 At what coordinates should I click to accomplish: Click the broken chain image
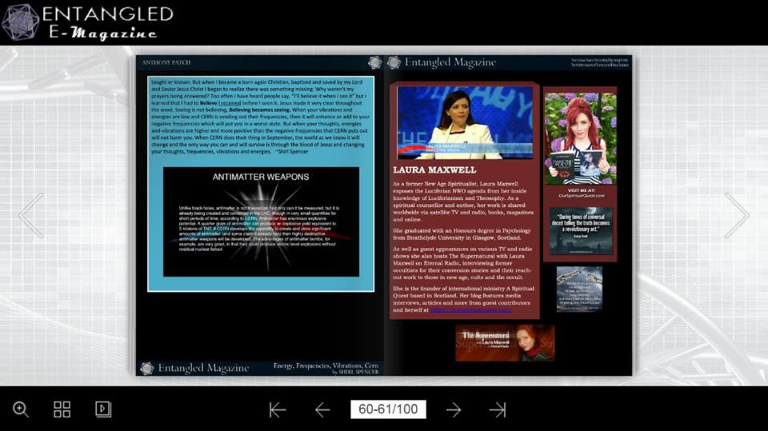579,289
